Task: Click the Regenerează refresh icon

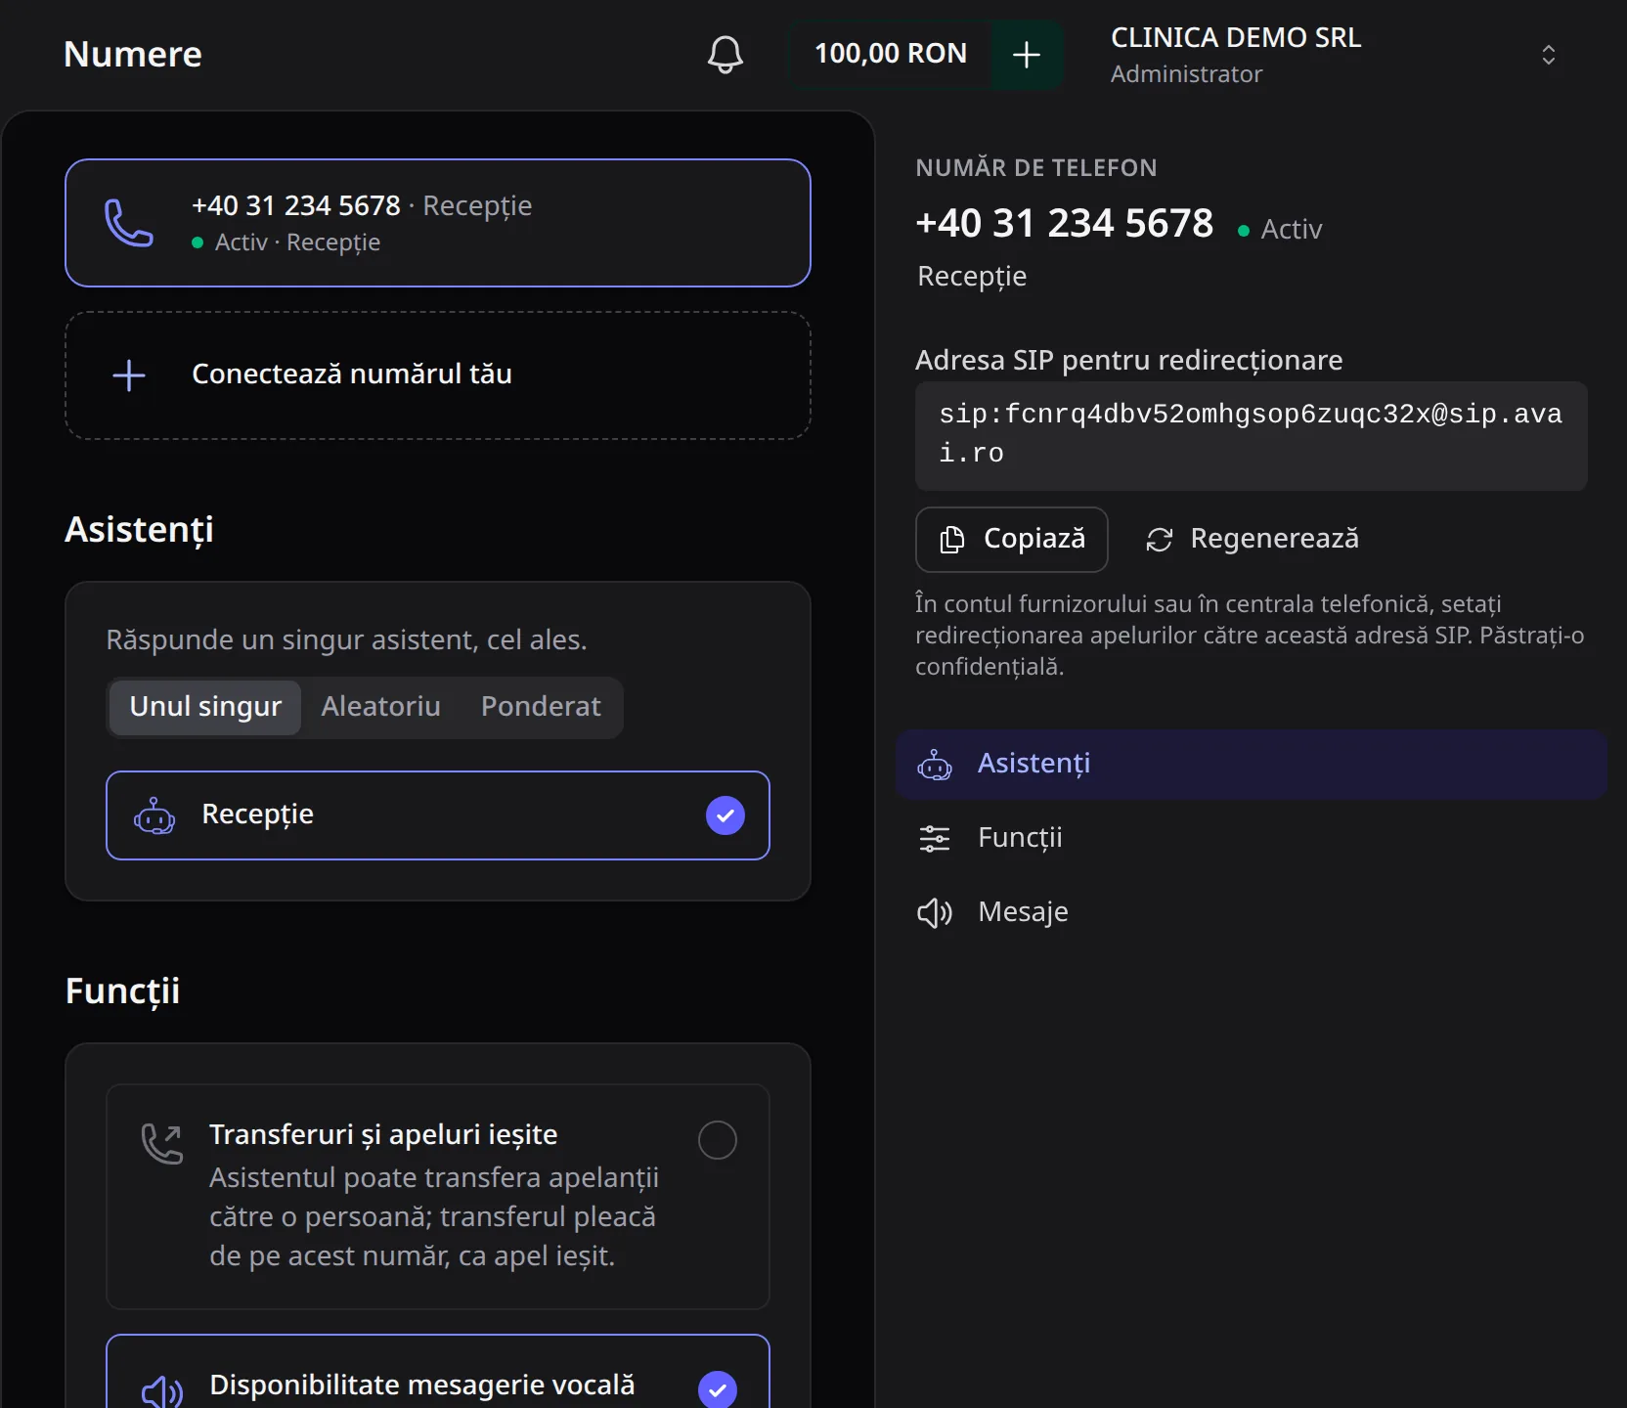Action: click(1160, 540)
